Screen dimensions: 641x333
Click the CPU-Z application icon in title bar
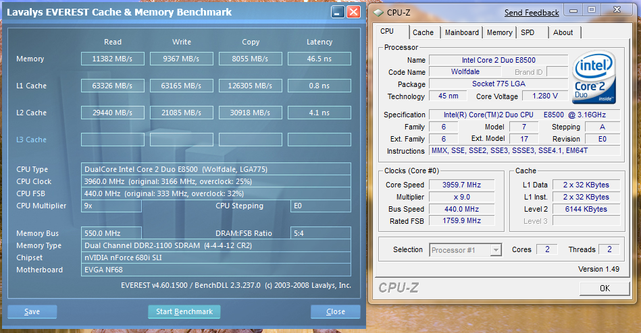378,13
